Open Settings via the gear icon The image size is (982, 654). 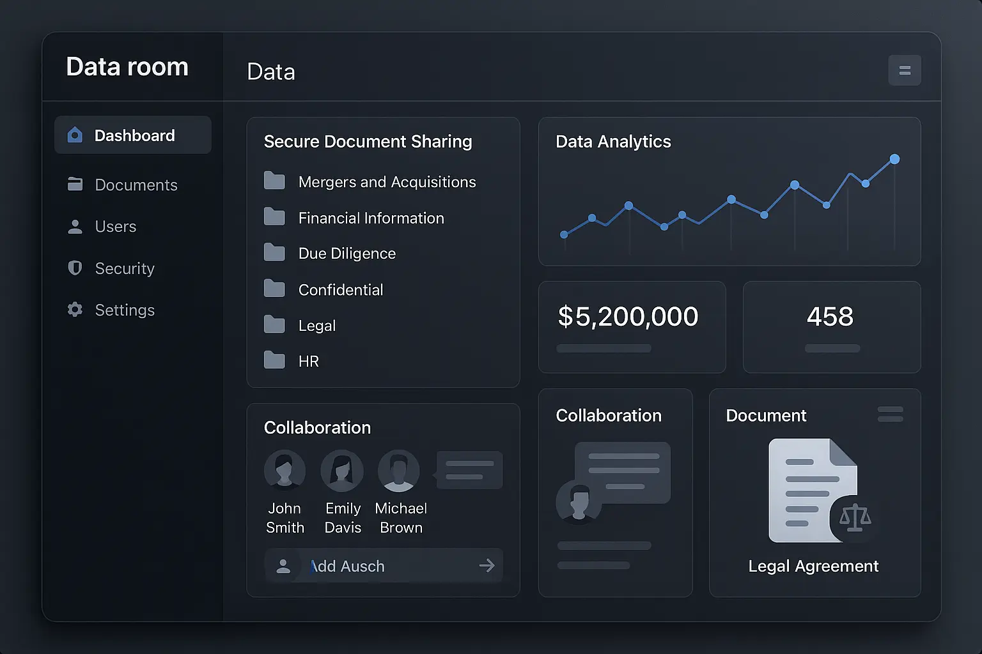pyautogui.click(x=75, y=310)
